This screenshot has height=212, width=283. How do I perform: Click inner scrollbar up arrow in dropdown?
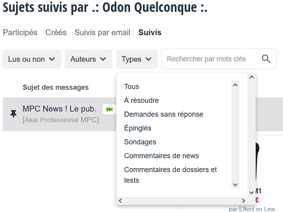(x=235, y=85)
